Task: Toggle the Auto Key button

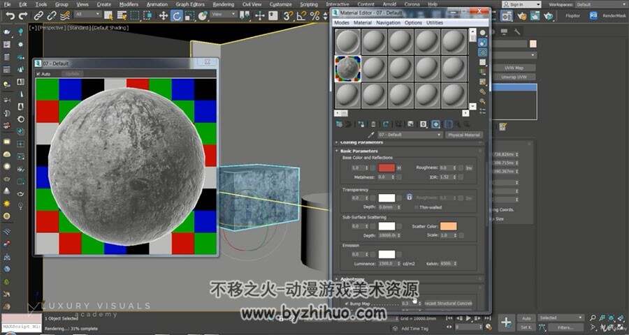Action: (527, 318)
